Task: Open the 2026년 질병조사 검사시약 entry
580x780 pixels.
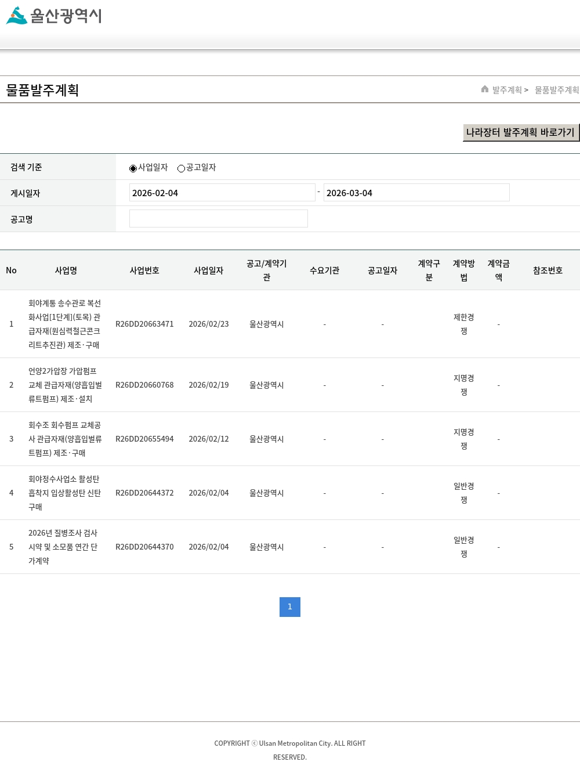Action: click(63, 547)
